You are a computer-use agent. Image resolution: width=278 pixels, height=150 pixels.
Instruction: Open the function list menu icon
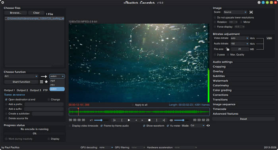pos(41,82)
